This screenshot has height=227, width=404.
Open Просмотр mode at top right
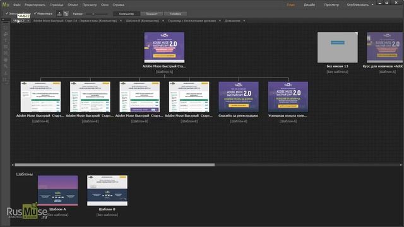click(x=331, y=4)
